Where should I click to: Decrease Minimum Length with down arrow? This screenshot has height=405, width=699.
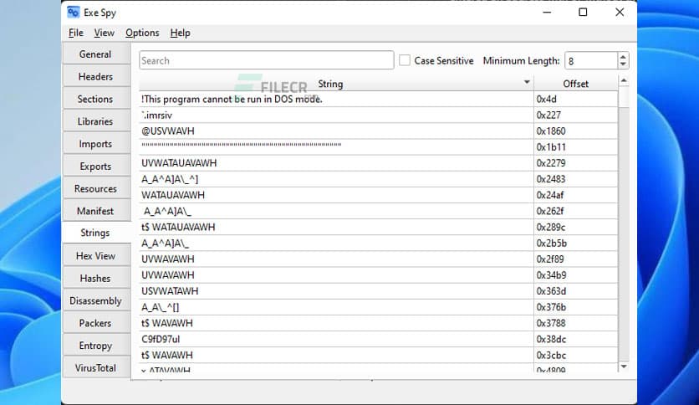click(622, 64)
